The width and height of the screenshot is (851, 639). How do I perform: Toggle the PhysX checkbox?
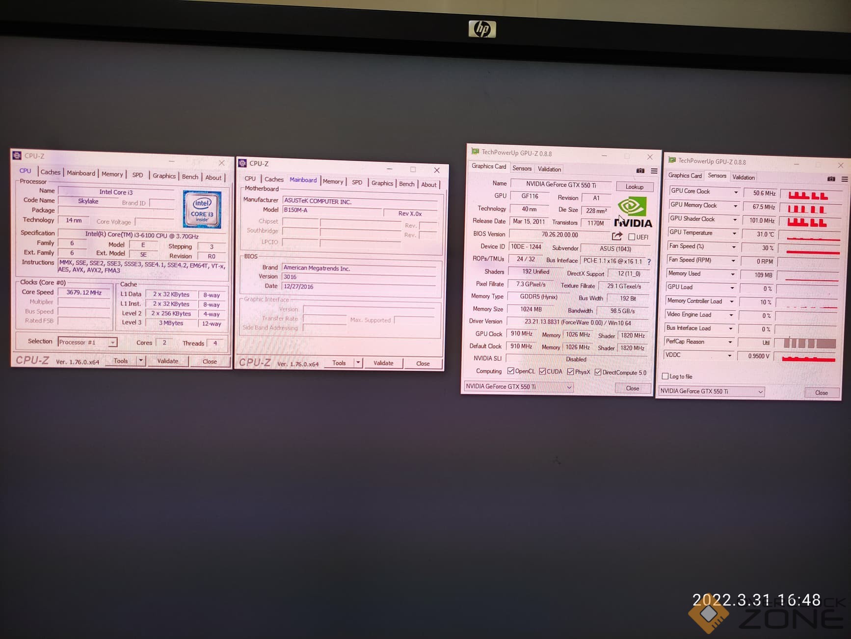click(570, 372)
